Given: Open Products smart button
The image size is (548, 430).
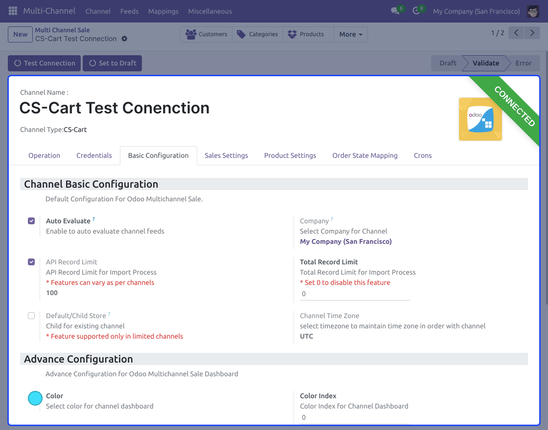Looking at the screenshot, I should click(308, 34).
